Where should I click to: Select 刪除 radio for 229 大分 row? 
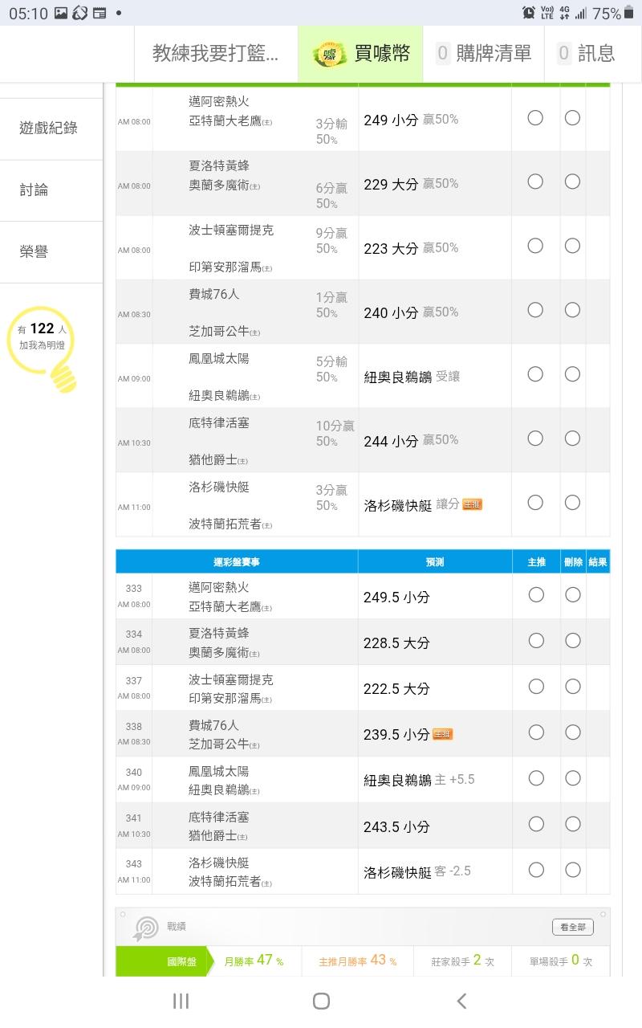coord(572,182)
